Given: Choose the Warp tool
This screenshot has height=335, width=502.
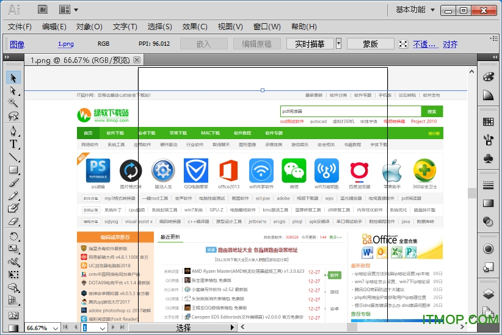Looking at the screenshot, I should point(13,262).
